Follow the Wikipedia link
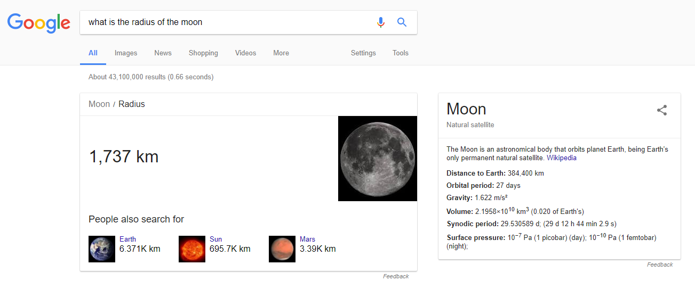Screen dimensions: 695x281 (562, 158)
